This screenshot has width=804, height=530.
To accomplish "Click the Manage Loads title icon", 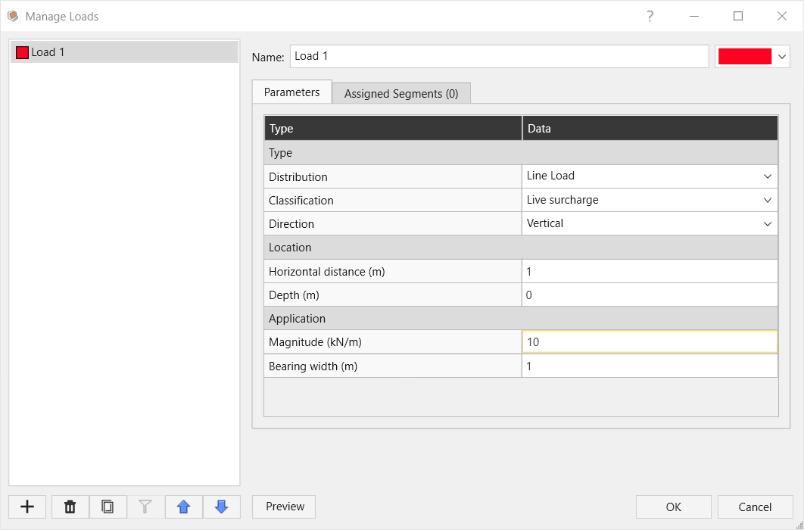I will coord(13,17).
